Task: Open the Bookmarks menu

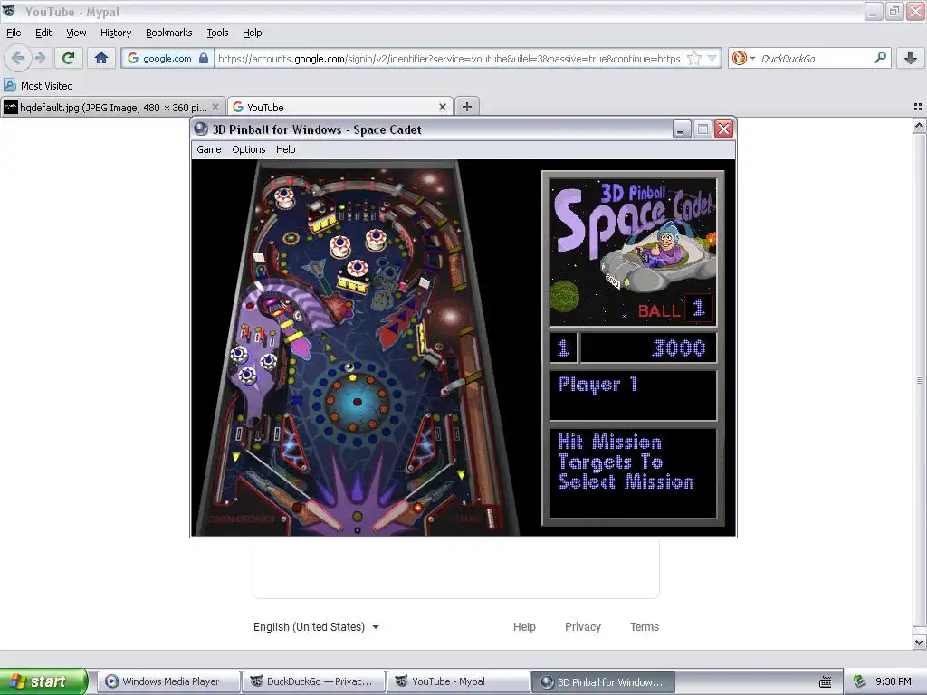Action: pos(168,33)
